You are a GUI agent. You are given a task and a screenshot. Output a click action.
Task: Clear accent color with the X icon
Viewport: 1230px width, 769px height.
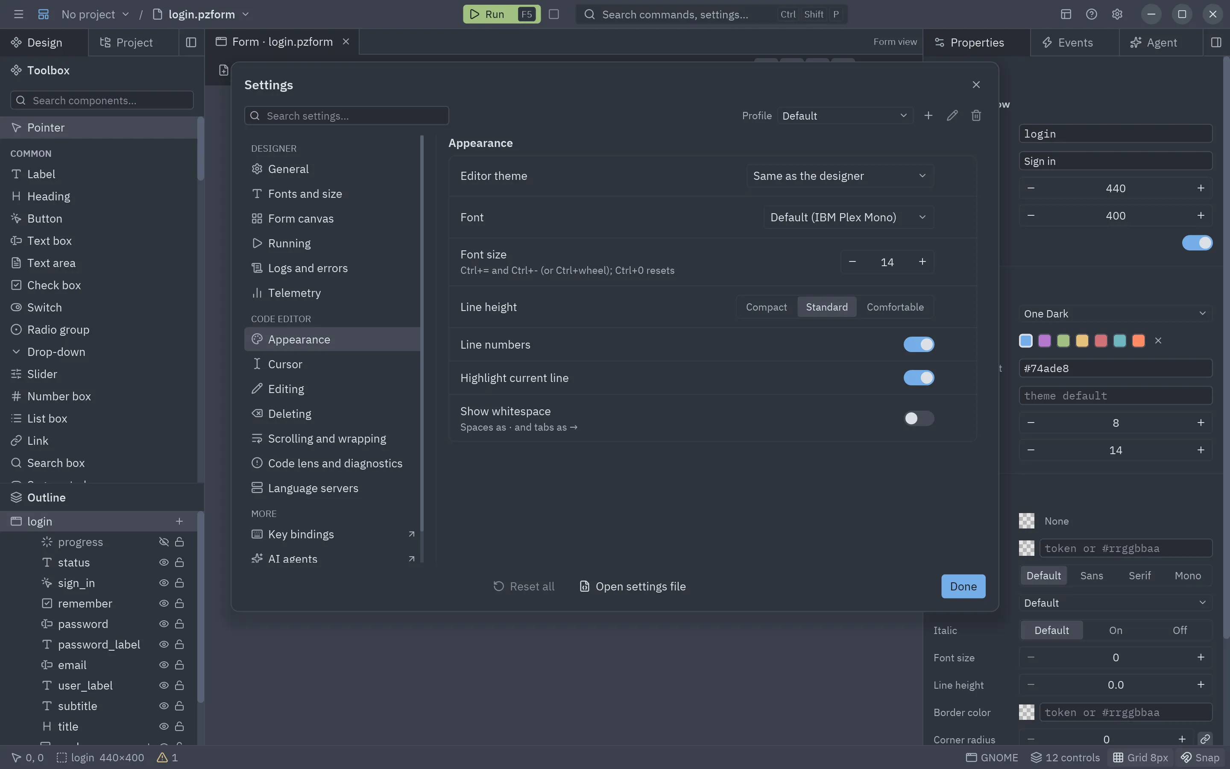pos(1158,341)
